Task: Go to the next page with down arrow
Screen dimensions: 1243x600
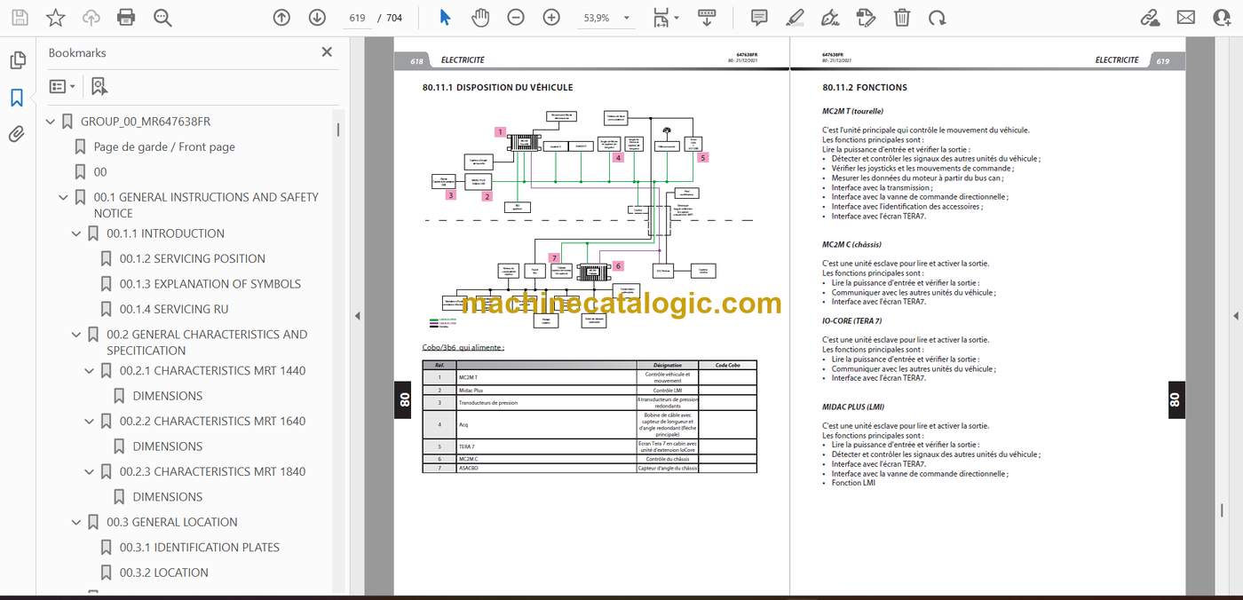Action: tap(317, 18)
